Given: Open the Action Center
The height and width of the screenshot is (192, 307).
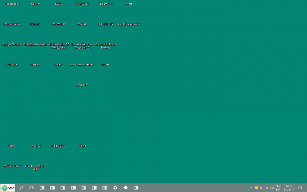Looking at the screenshot, I should (300, 188).
